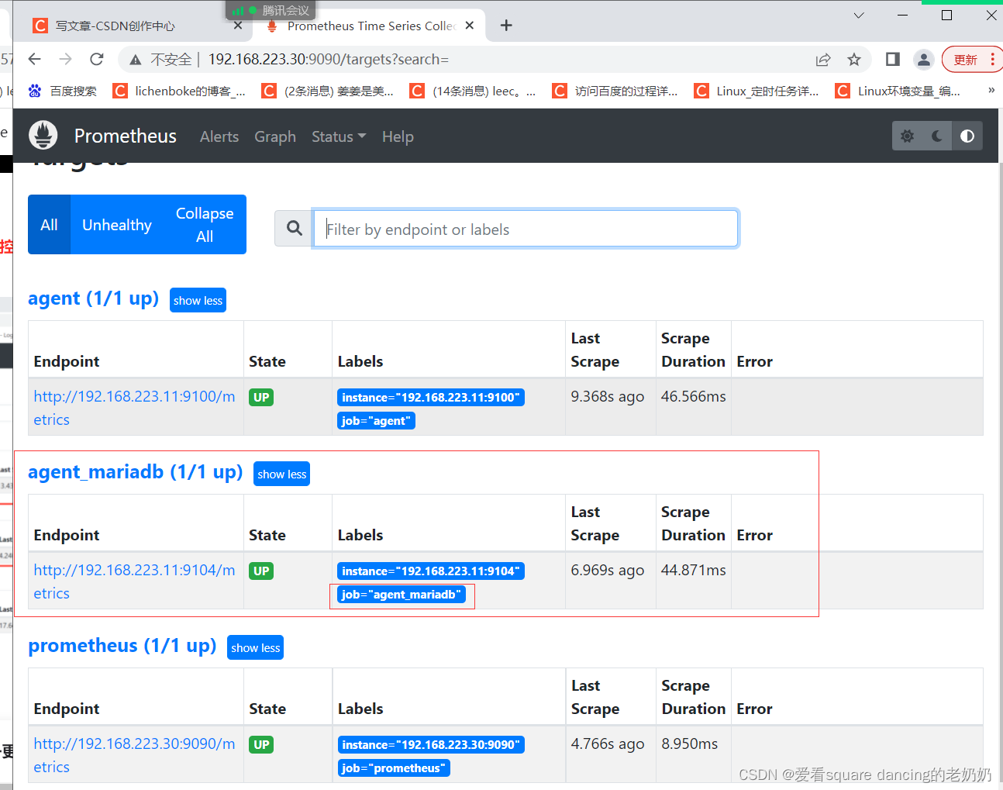Open the tab search chevron in title bar

(x=859, y=16)
